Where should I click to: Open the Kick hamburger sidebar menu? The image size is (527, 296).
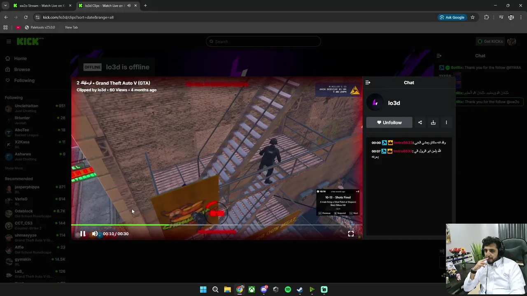(9, 42)
